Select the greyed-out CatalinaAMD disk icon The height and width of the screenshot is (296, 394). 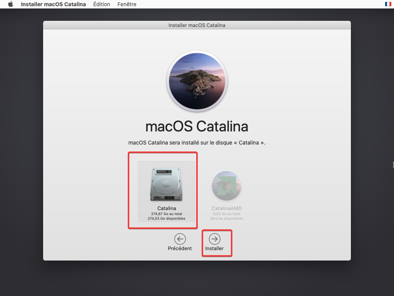coord(226,186)
